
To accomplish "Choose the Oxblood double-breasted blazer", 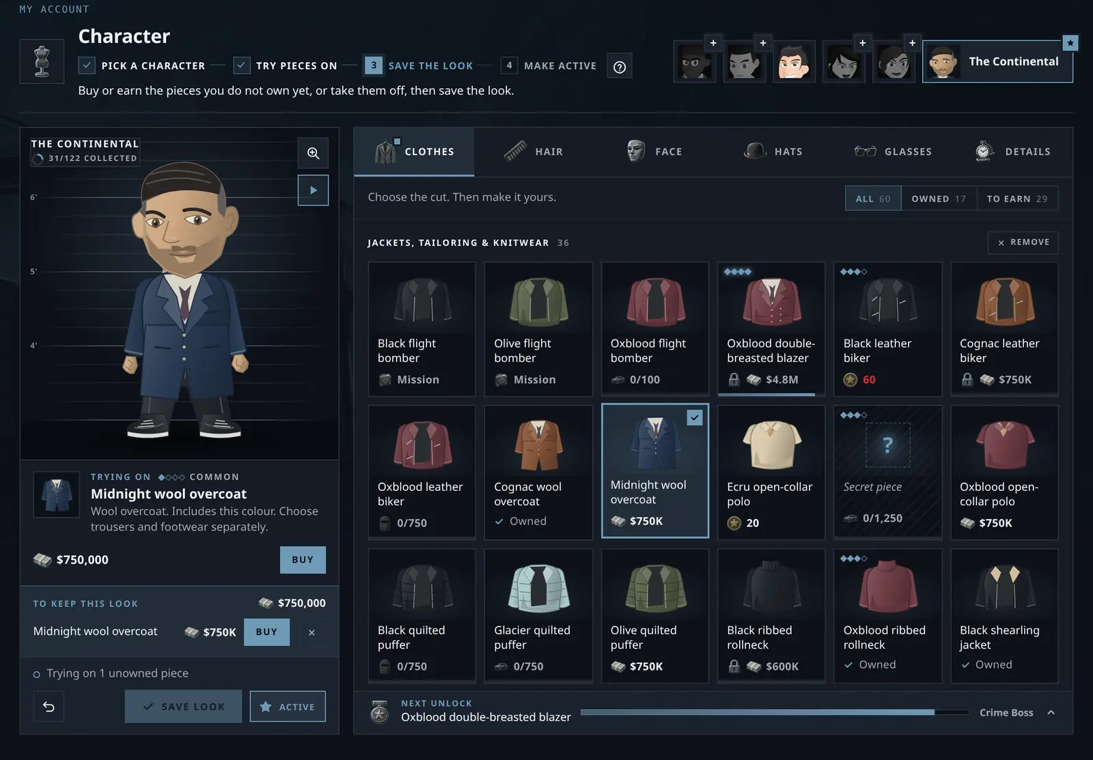I will tap(771, 328).
